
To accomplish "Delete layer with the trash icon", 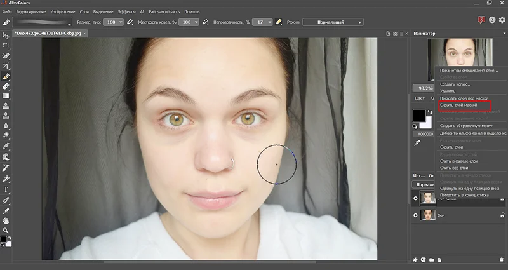I will coord(502,260).
